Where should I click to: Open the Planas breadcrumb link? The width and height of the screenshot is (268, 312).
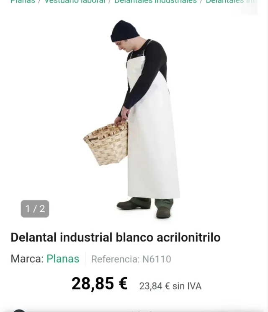tap(23, 2)
